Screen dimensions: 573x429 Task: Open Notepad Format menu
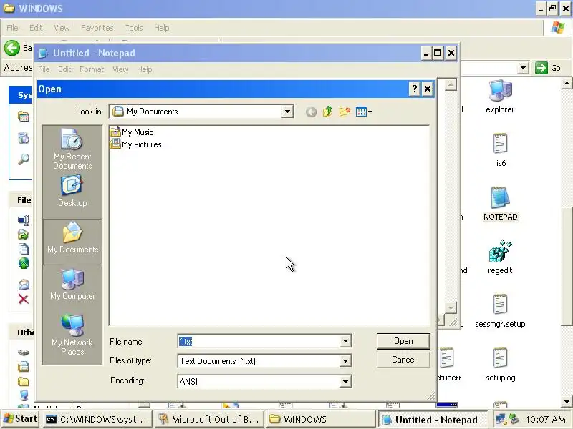[x=92, y=69]
